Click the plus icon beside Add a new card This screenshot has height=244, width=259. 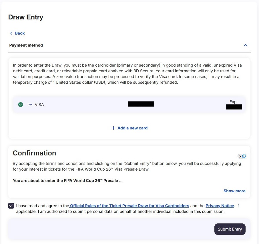(113, 128)
